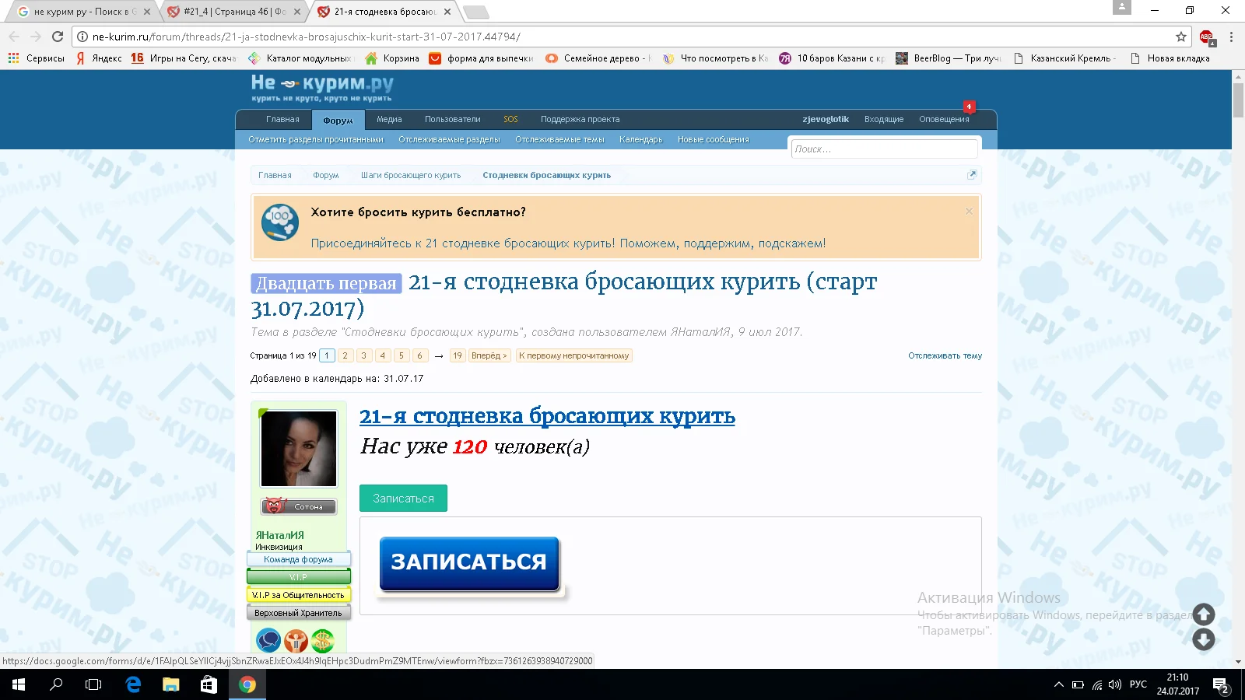The width and height of the screenshot is (1245, 700).
Task: Open the 'Игры на Сегу' bookmark
Action: coord(184,58)
